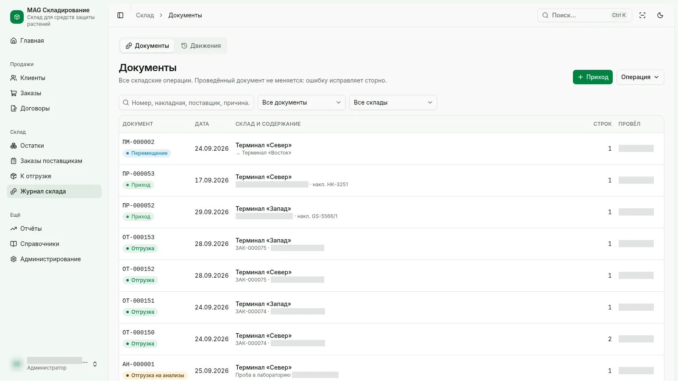Viewport: 678px width, 381px height.
Task: Click the Отгрузка на анализы badge
Action: coord(155,375)
